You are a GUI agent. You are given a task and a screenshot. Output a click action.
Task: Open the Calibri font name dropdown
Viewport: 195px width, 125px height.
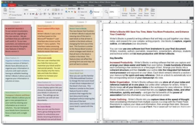pos(37,10)
